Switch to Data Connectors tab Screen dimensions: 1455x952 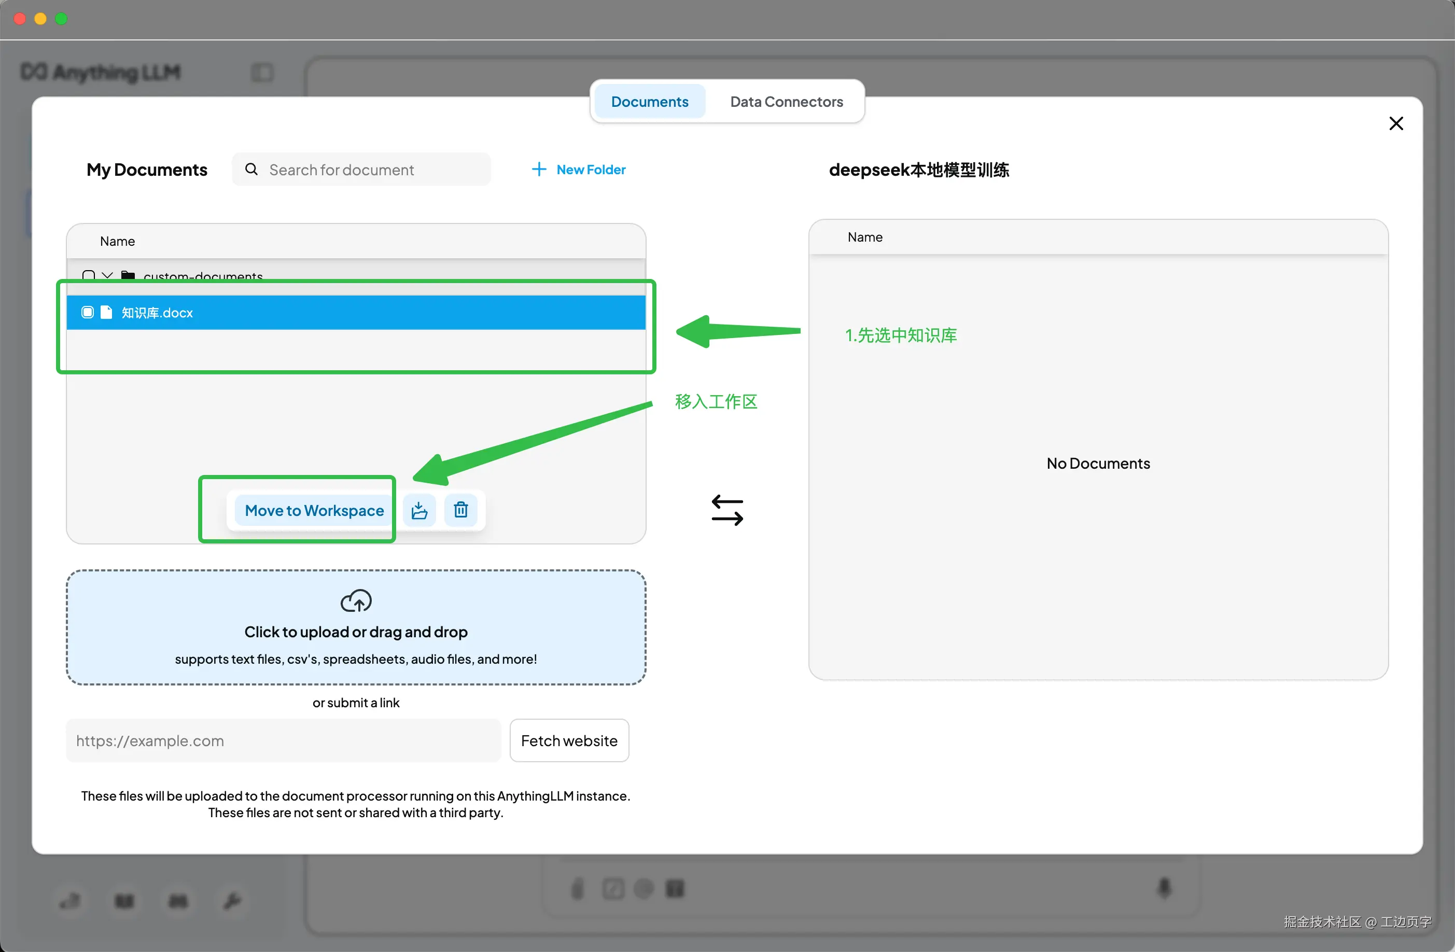click(786, 102)
